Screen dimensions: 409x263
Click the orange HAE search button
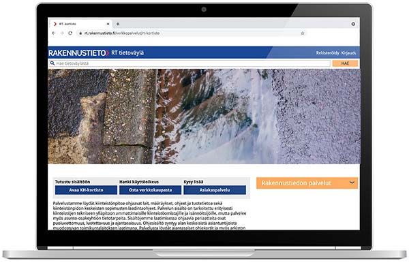345,63
